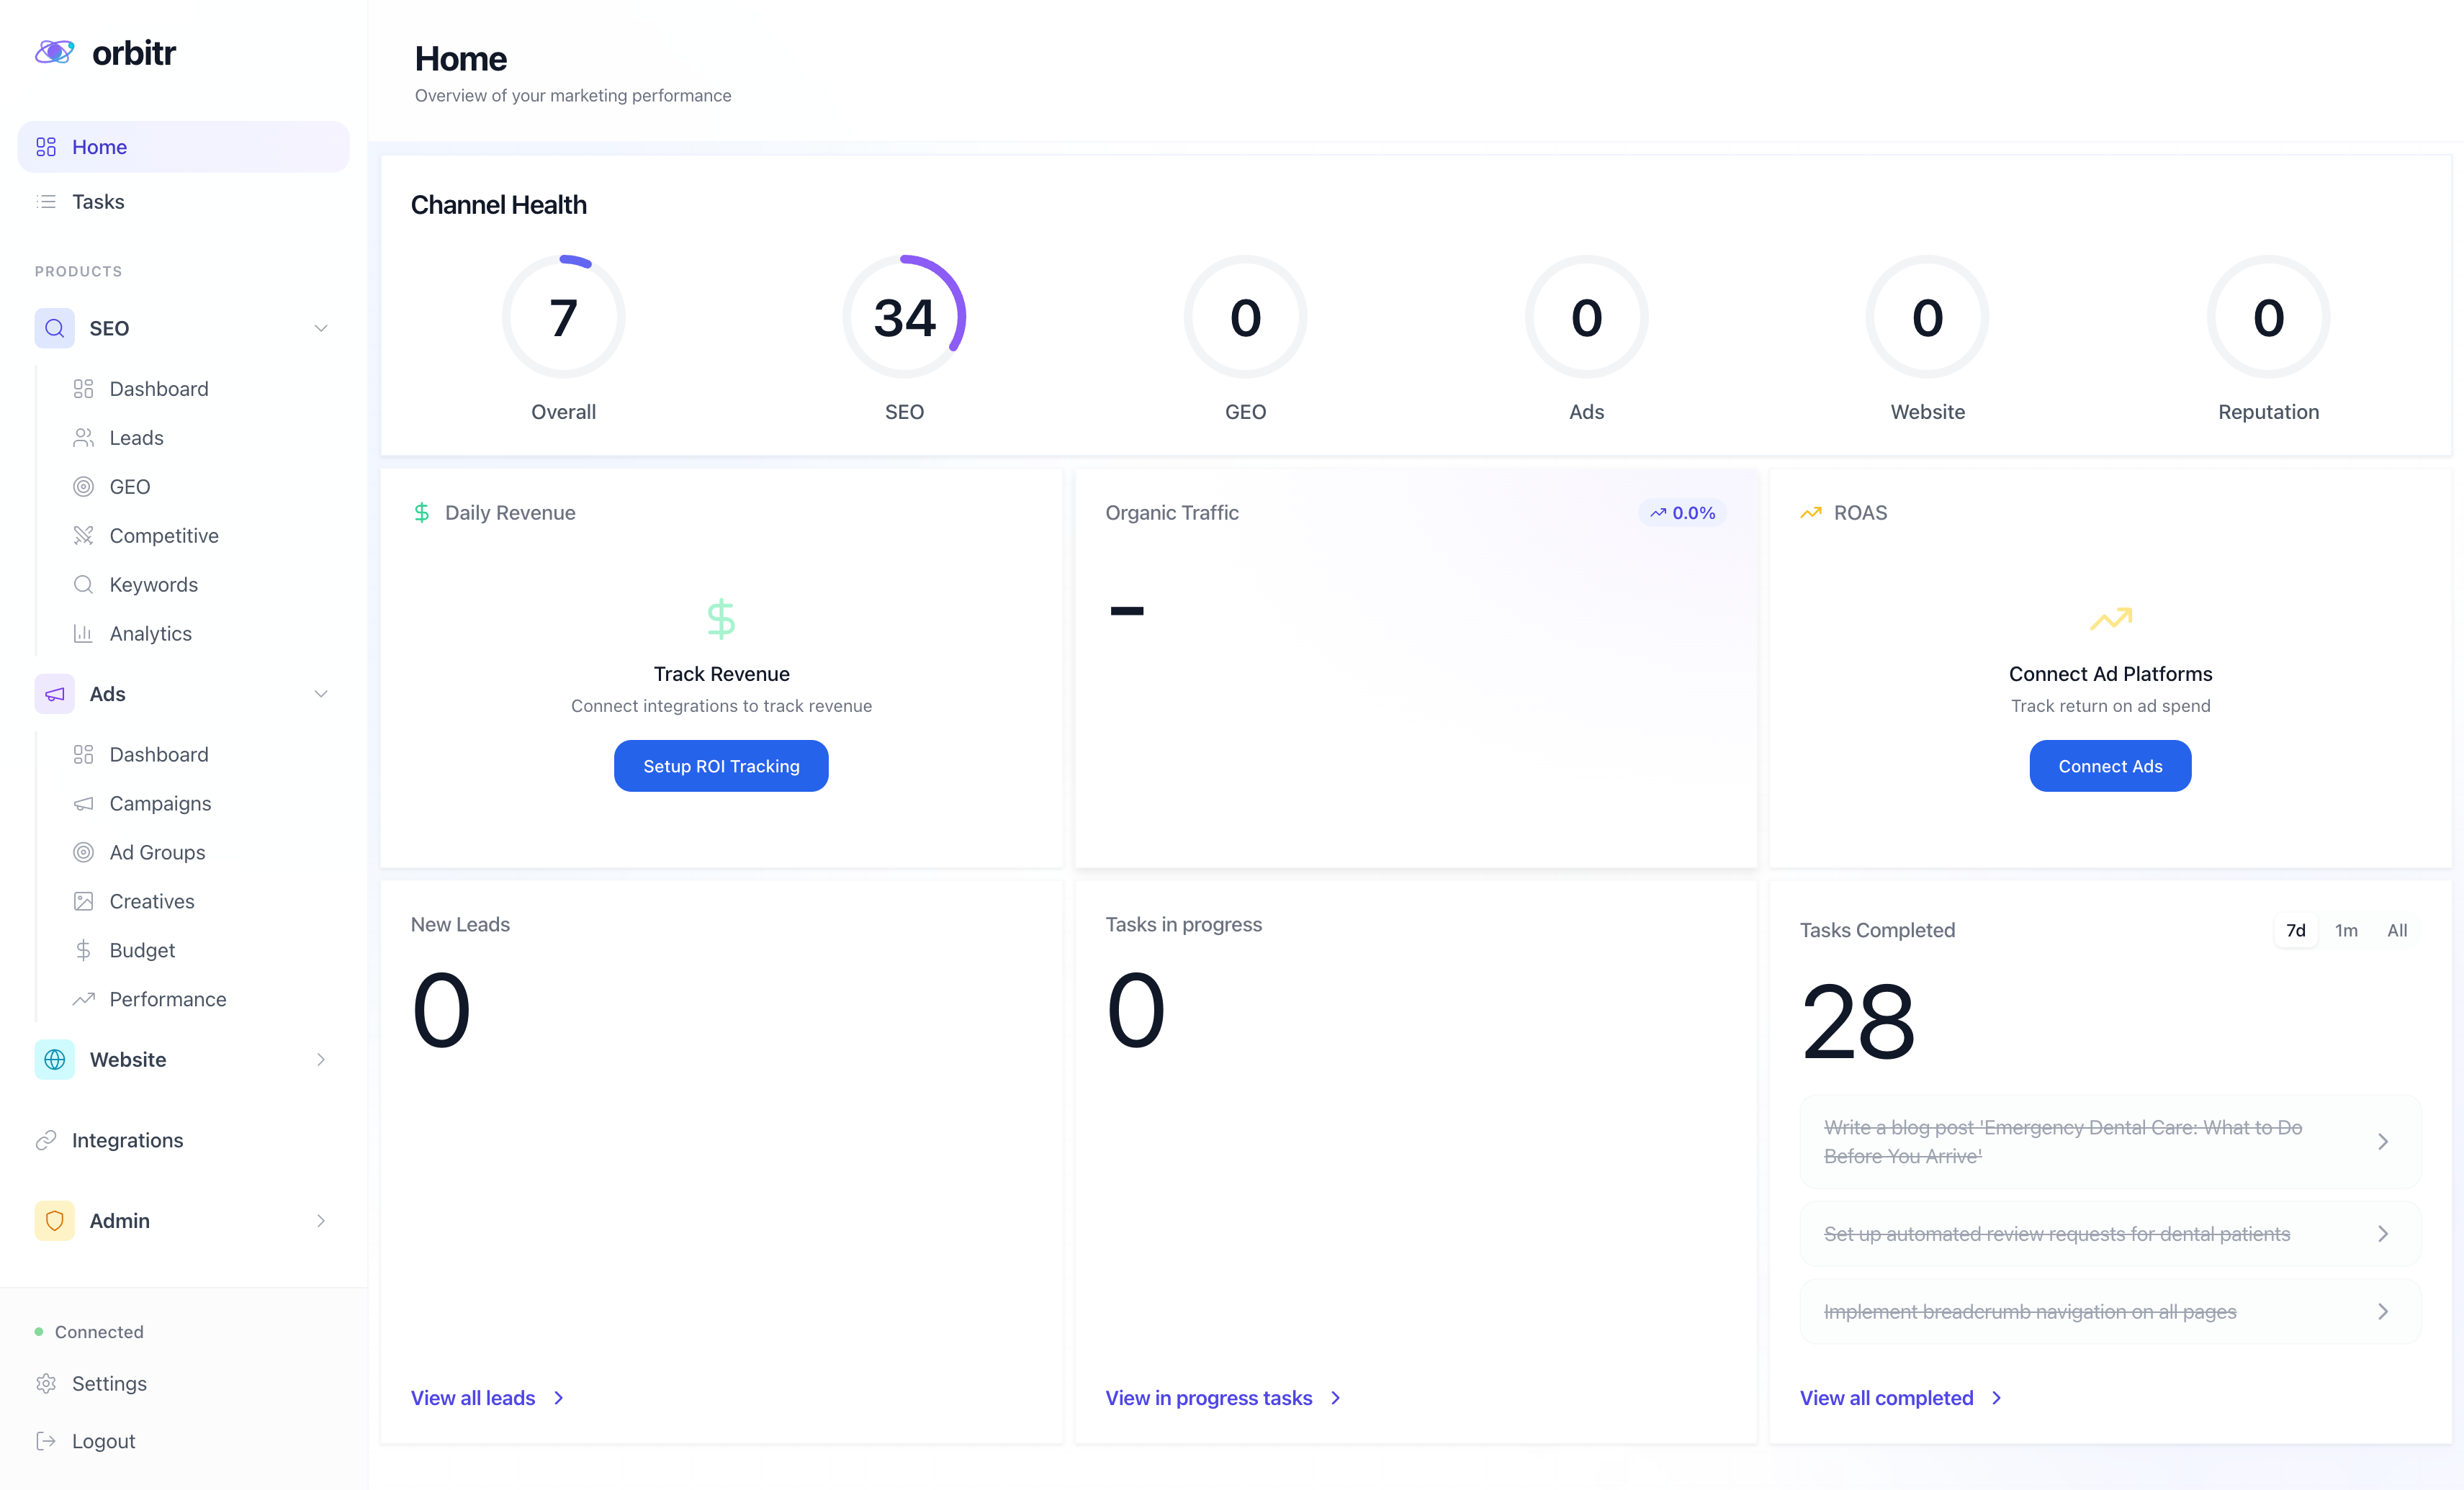Switch Tasks Completed to 1m range

pos(2346,930)
